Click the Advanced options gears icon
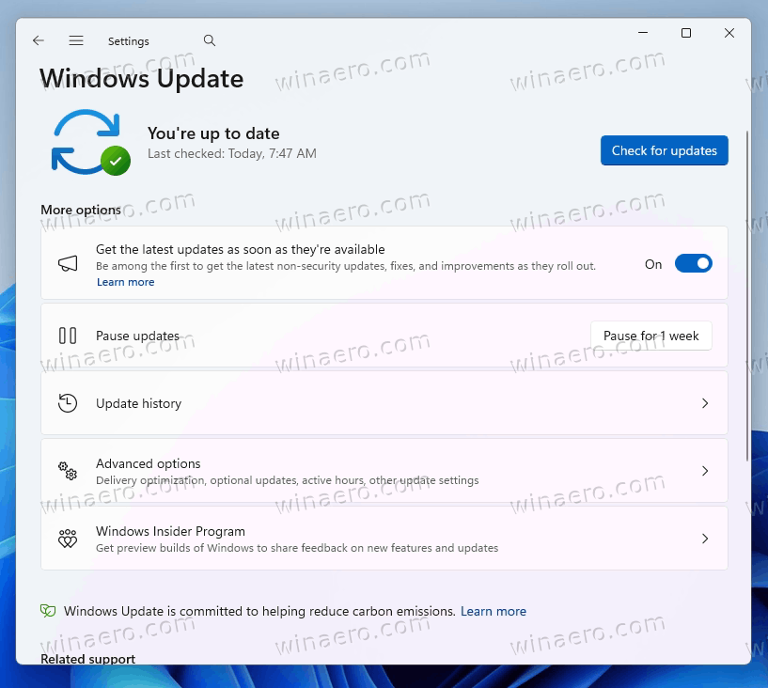 tap(68, 470)
